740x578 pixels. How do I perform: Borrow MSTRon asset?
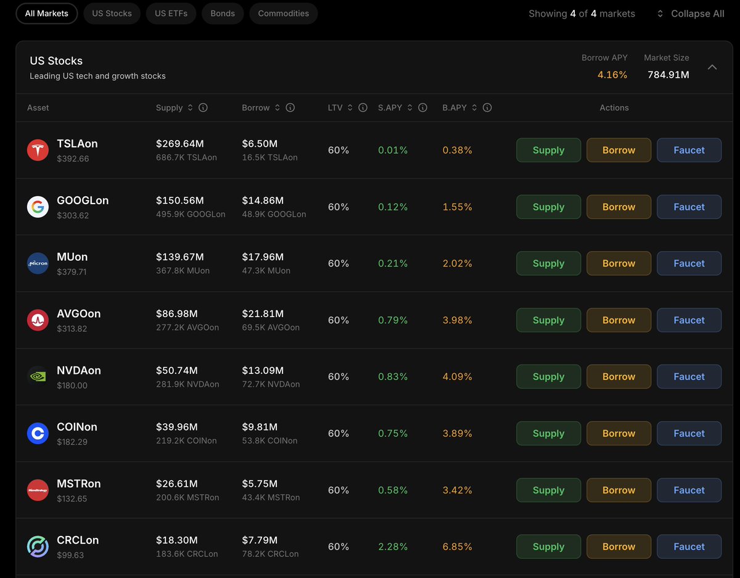619,490
